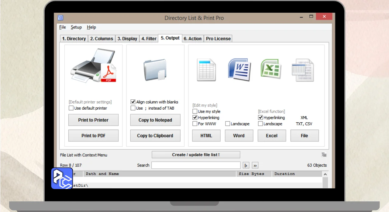Click Copy to Notepad button
Image resolution: width=389 pixels, height=212 pixels.
point(155,120)
